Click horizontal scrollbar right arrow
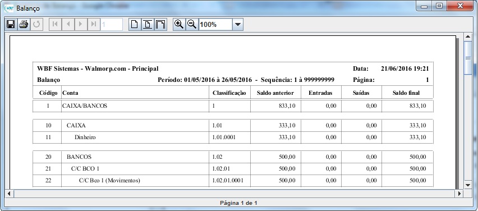 pyautogui.click(x=459, y=193)
